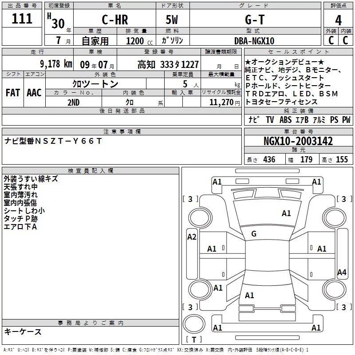
Task: Click トヨタセーフティセンス sales point line
Action: (x=281, y=102)
